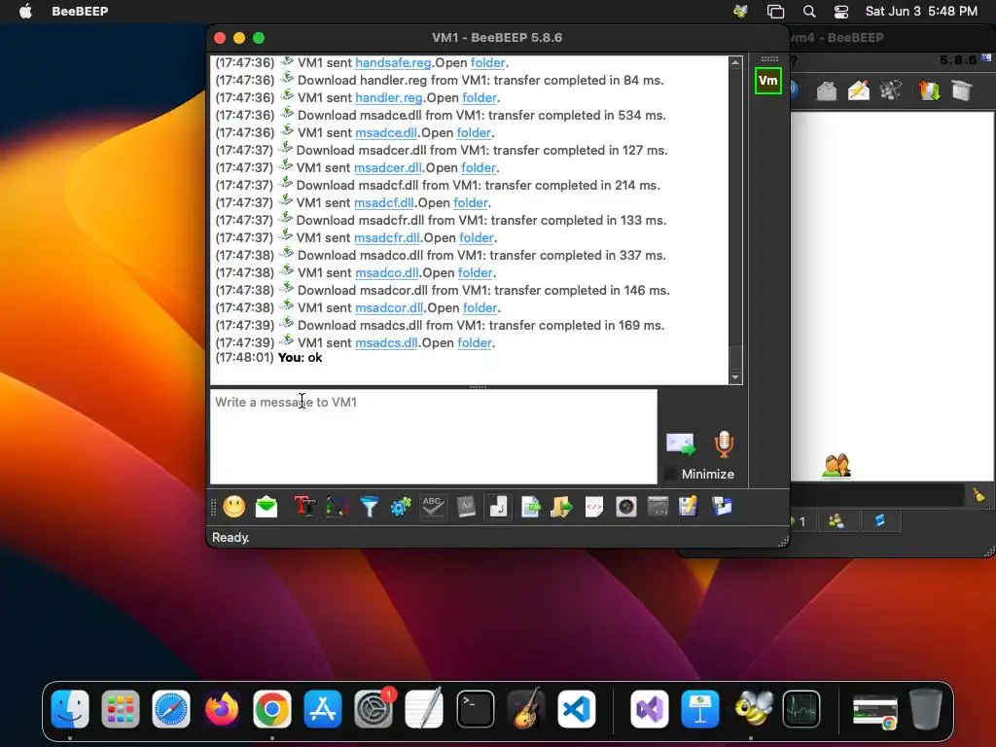996x747 pixels.
Task: Click the Ready status bar text
Action: (x=231, y=537)
